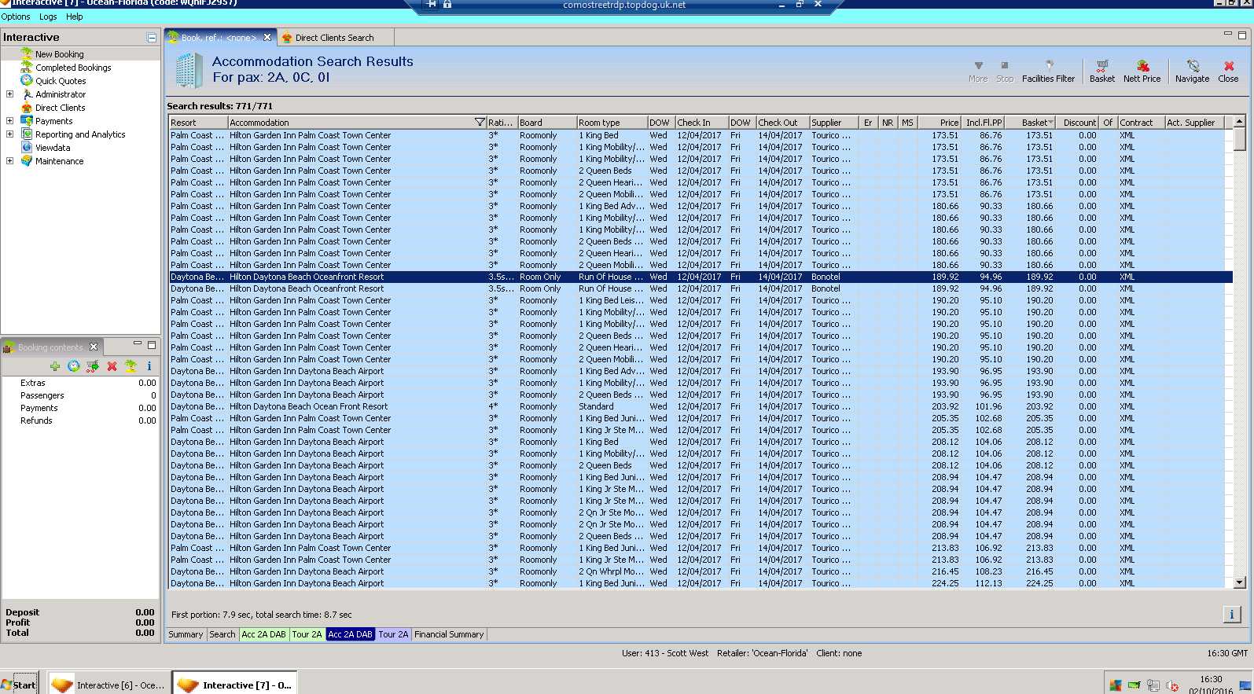Open Viewdata in the navigation tree
1254x694 pixels.
click(53, 148)
